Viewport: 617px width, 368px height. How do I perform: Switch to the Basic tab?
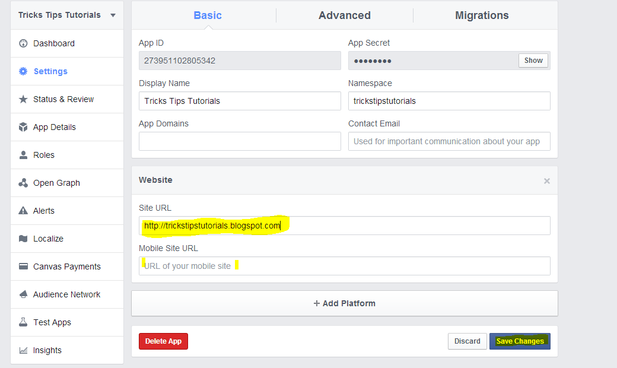click(x=208, y=15)
